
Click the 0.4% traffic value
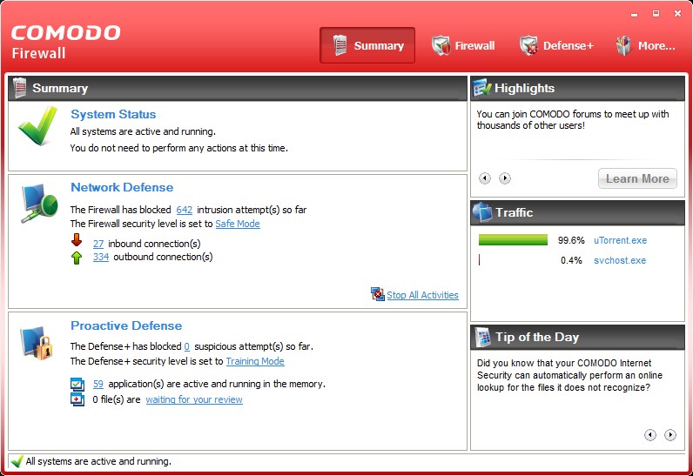571,260
